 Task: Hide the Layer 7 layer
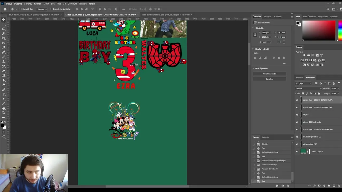point(297,115)
